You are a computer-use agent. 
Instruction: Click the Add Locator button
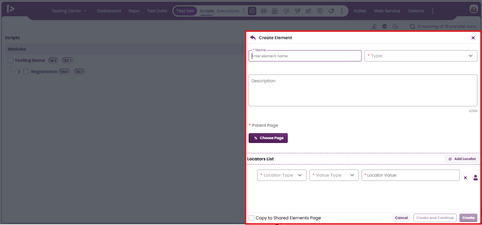462,159
